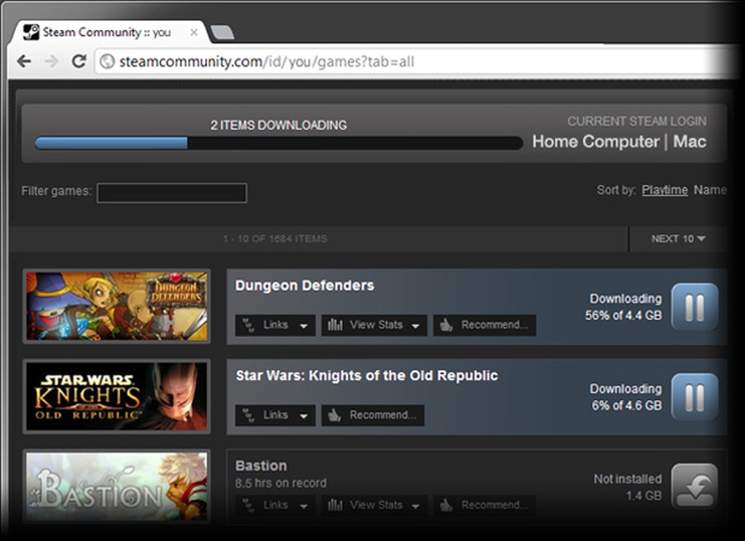Click Star Wars: Knights of the Old Republic title
This screenshot has height=541, width=745.
[x=367, y=376]
